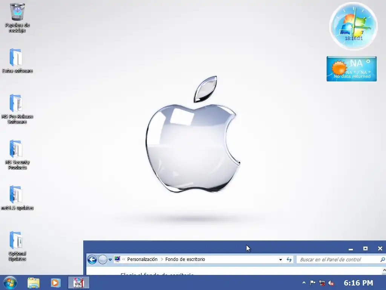Click the Personalización taskbar button
Image resolution: width=386 pixels, height=290 pixels.
pos(78,282)
